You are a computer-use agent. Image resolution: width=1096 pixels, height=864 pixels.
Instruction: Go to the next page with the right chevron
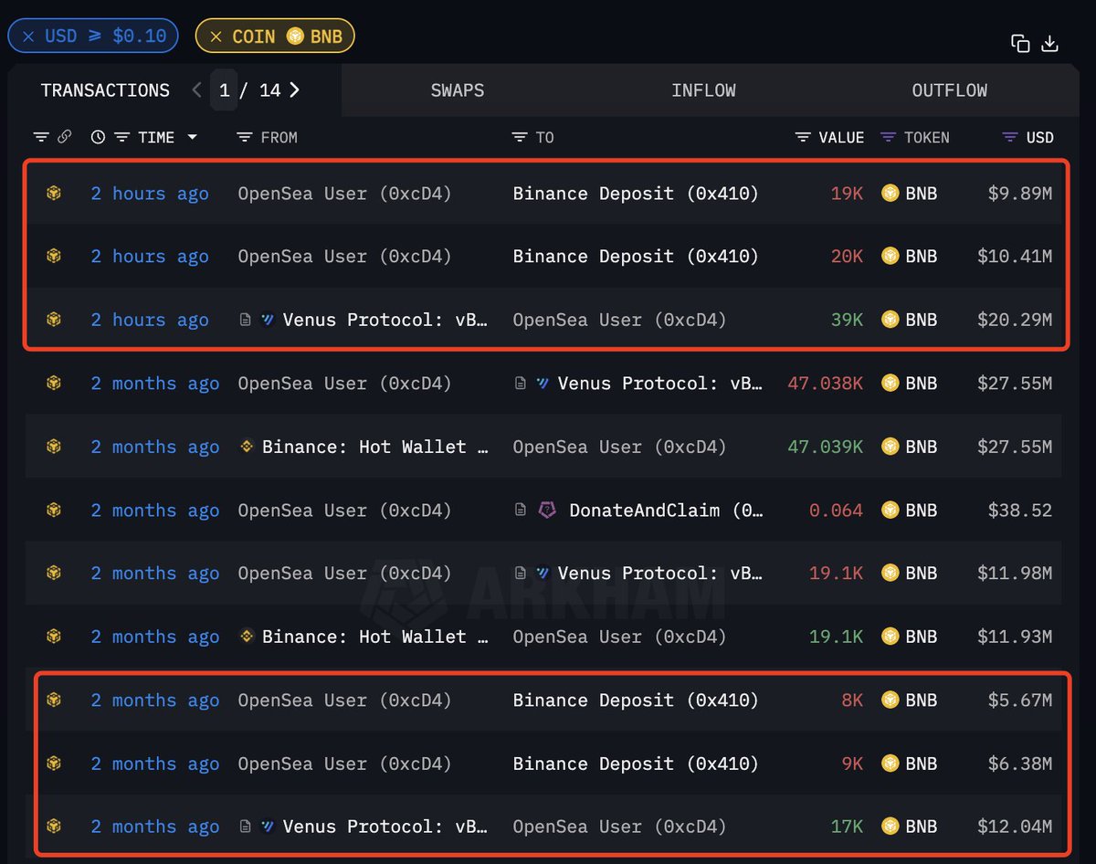(x=294, y=90)
